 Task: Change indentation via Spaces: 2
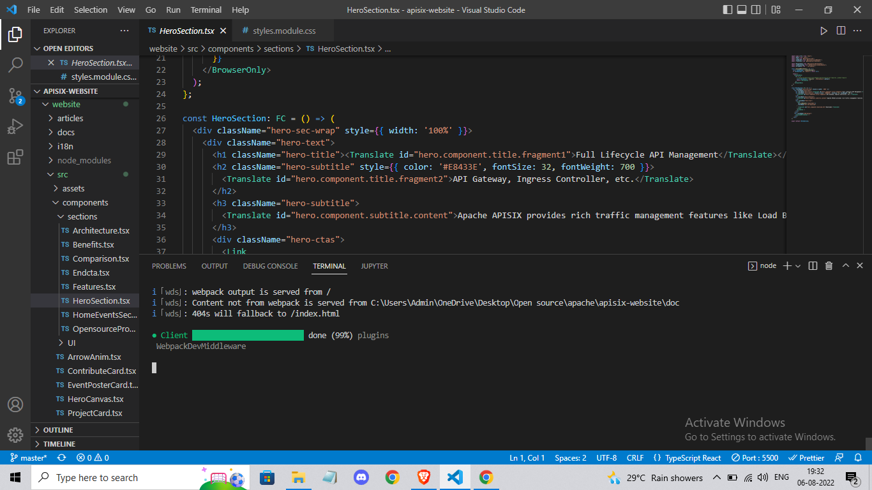click(571, 457)
